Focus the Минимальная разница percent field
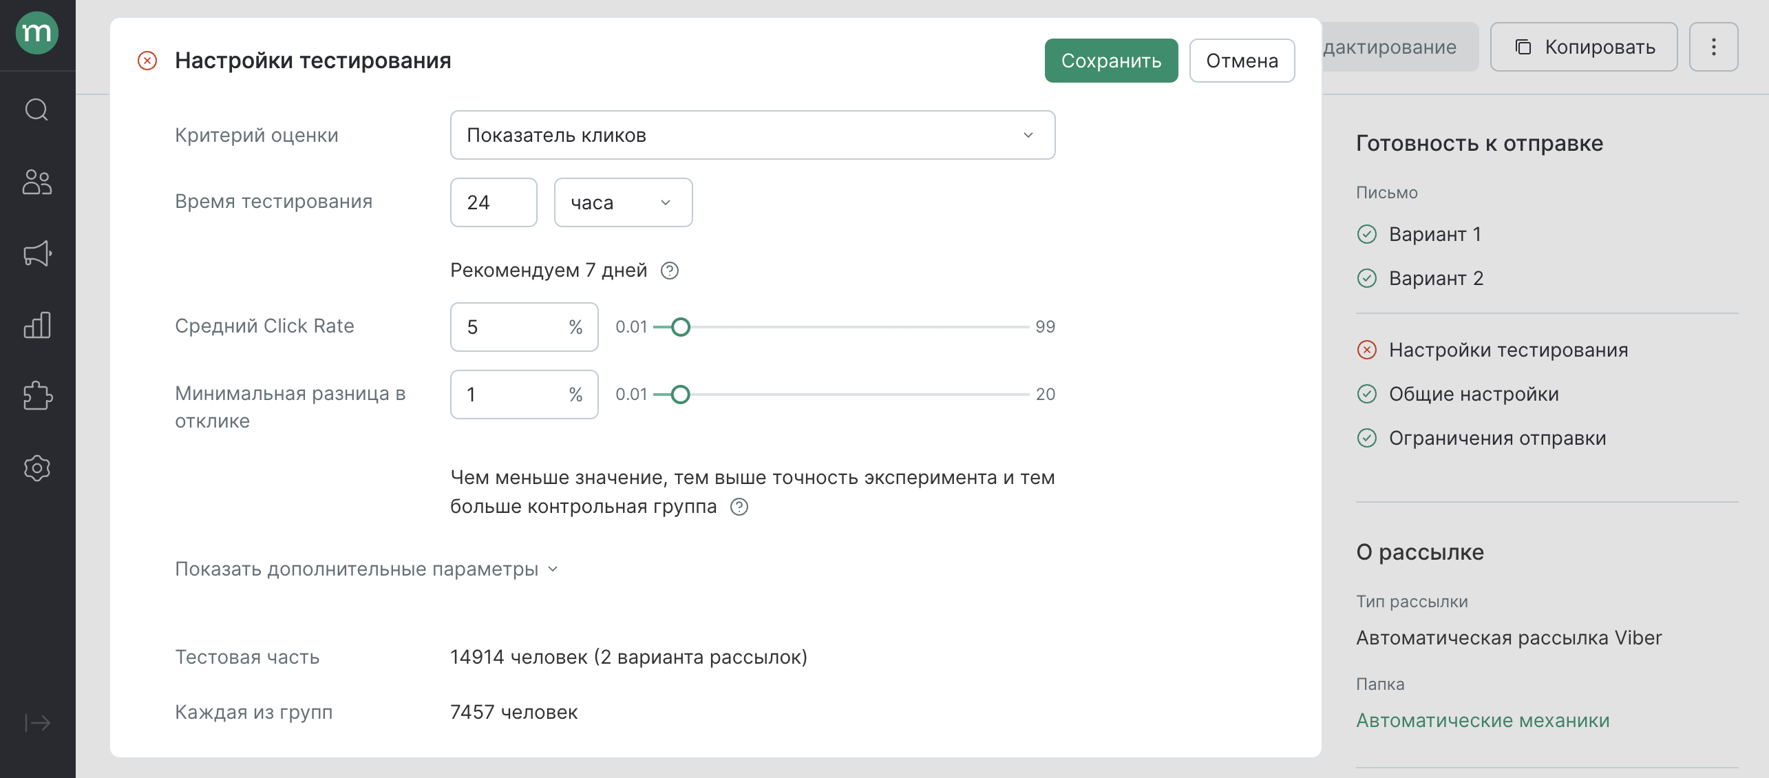Screen dimensions: 1769x778 pyautogui.click(x=525, y=395)
